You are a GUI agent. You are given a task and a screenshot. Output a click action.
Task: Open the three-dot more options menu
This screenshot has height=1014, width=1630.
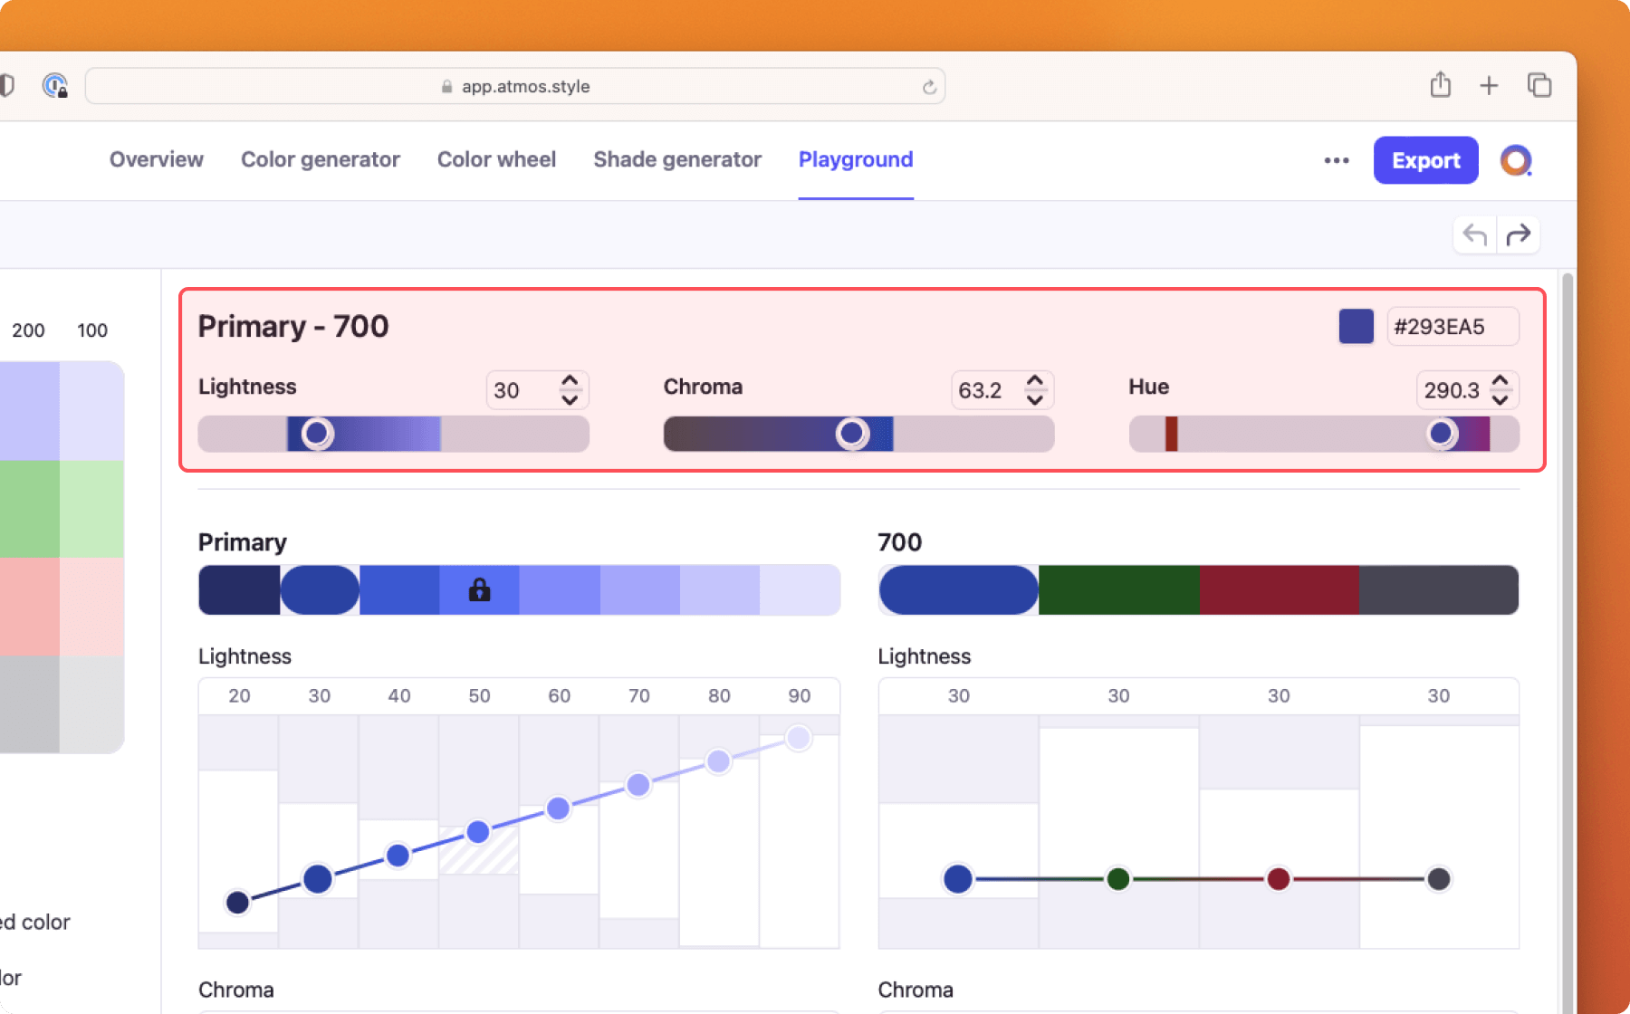click(1336, 160)
